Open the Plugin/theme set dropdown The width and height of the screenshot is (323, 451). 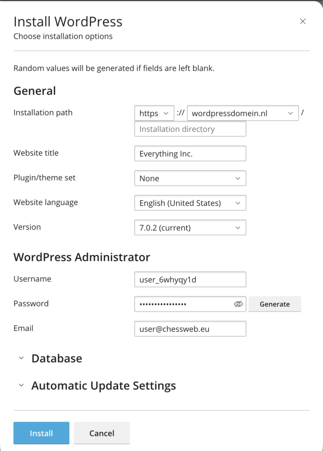190,178
